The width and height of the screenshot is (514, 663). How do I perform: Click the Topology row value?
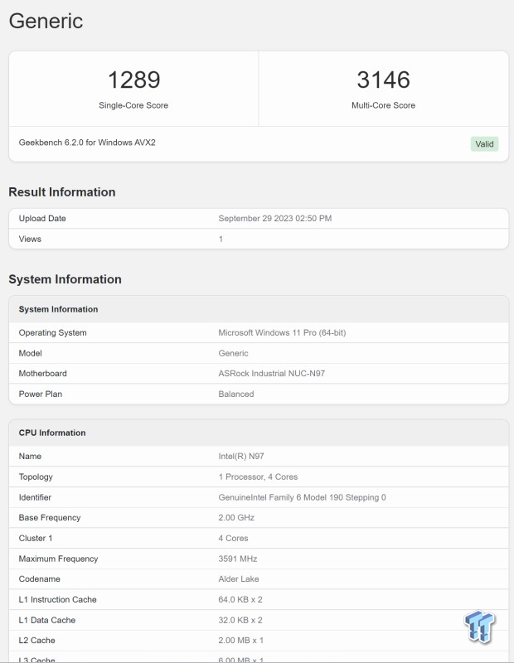[258, 477]
